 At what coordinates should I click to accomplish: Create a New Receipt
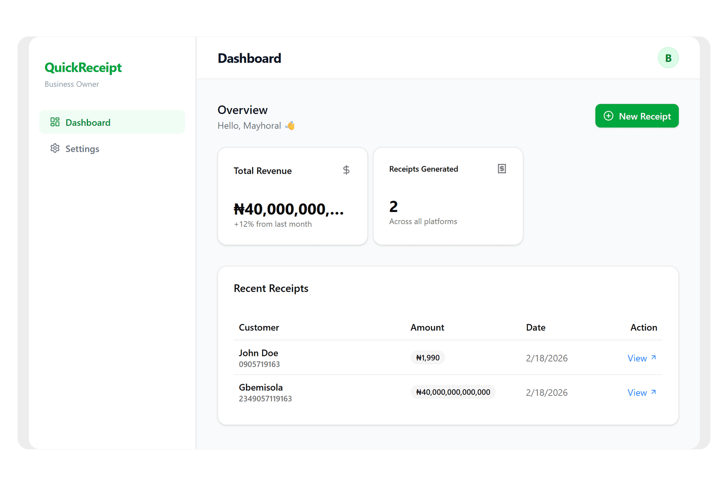point(637,116)
